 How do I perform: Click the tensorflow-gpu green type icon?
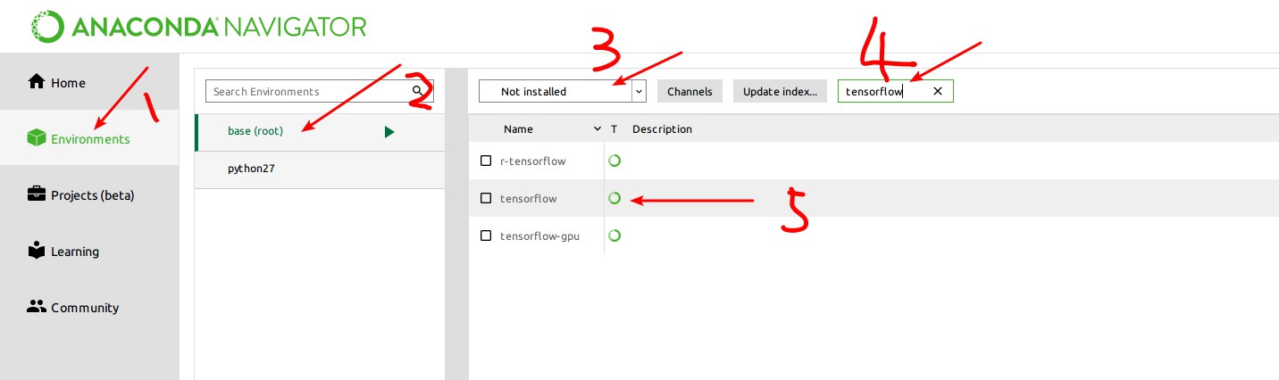pyautogui.click(x=614, y=235)
